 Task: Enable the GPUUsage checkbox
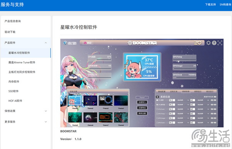(x=157, y=118)
